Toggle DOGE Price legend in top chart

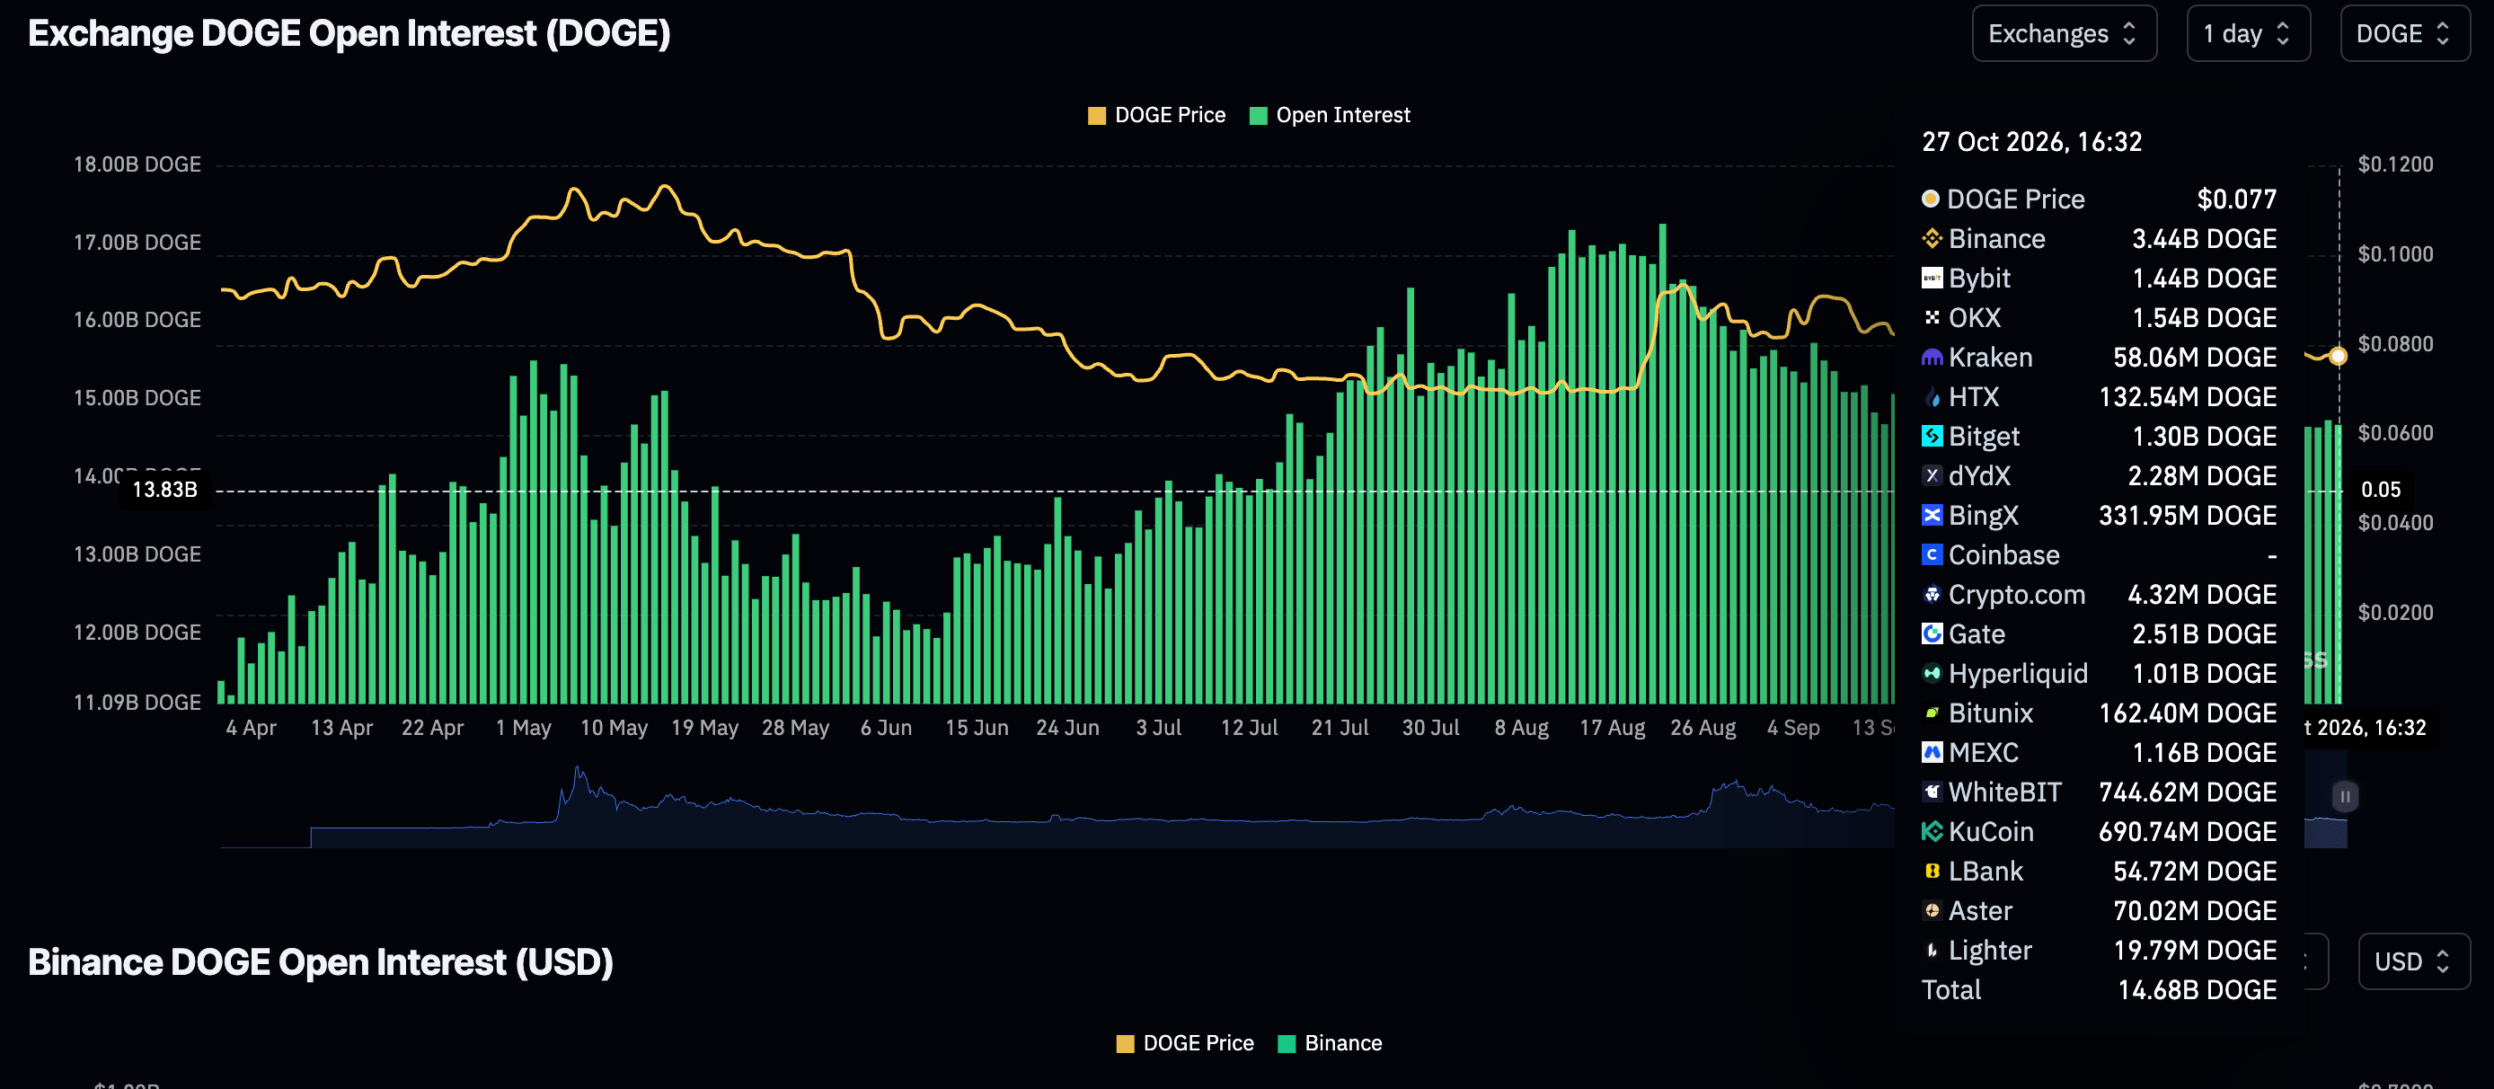pos(1156,115)
